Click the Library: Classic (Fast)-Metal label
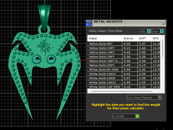The height and width of the screenshot is (130, 173). (x=105, y=31)
